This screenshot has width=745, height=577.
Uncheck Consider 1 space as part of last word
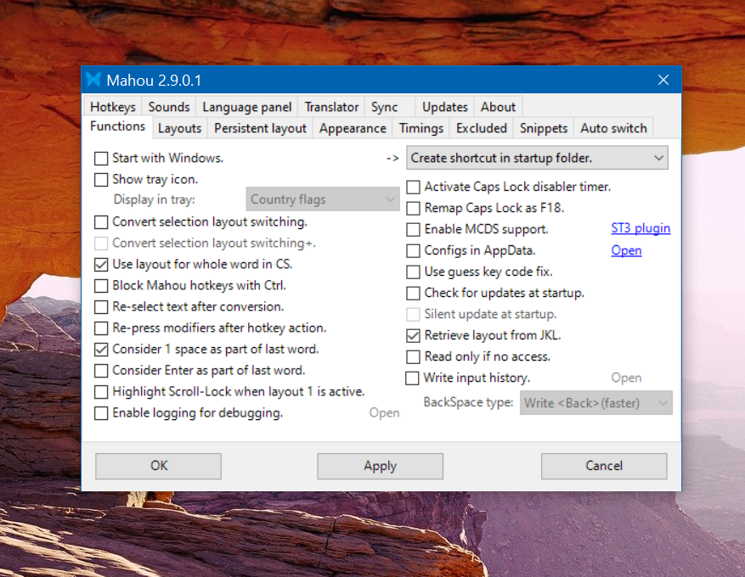(101, 350)
